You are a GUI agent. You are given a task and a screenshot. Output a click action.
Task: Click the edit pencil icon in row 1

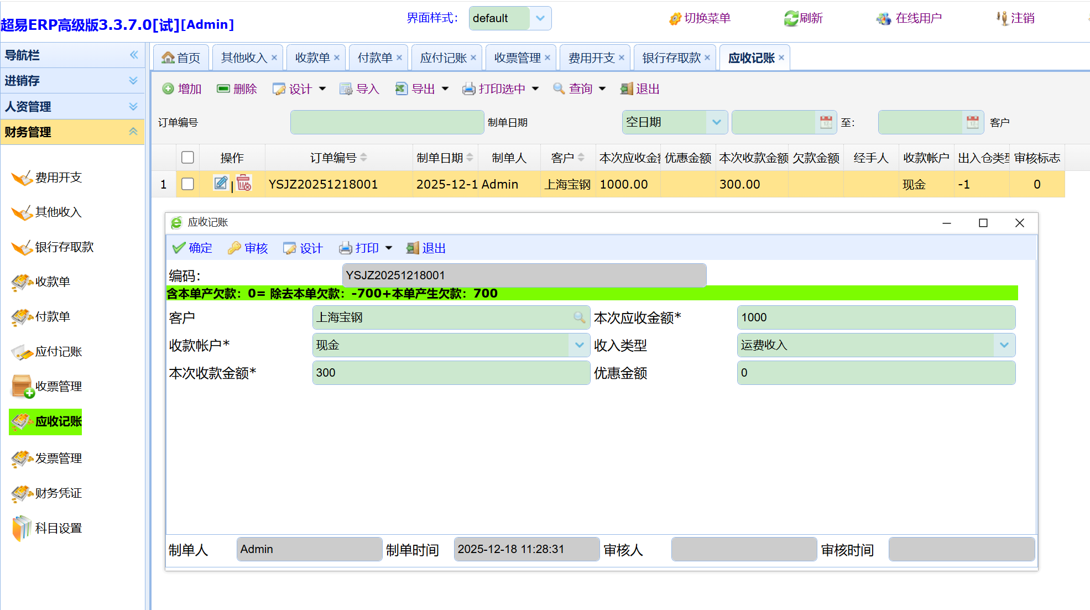[x=221, y=183]
